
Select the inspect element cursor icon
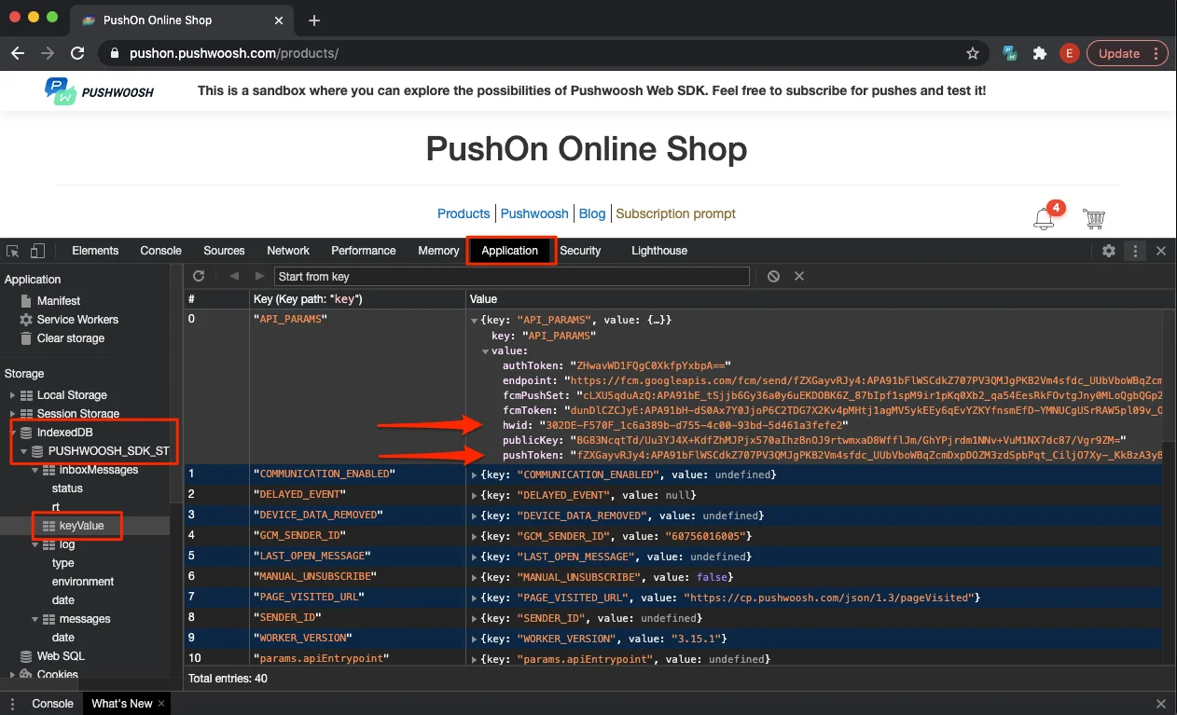(x=13, y=250)
